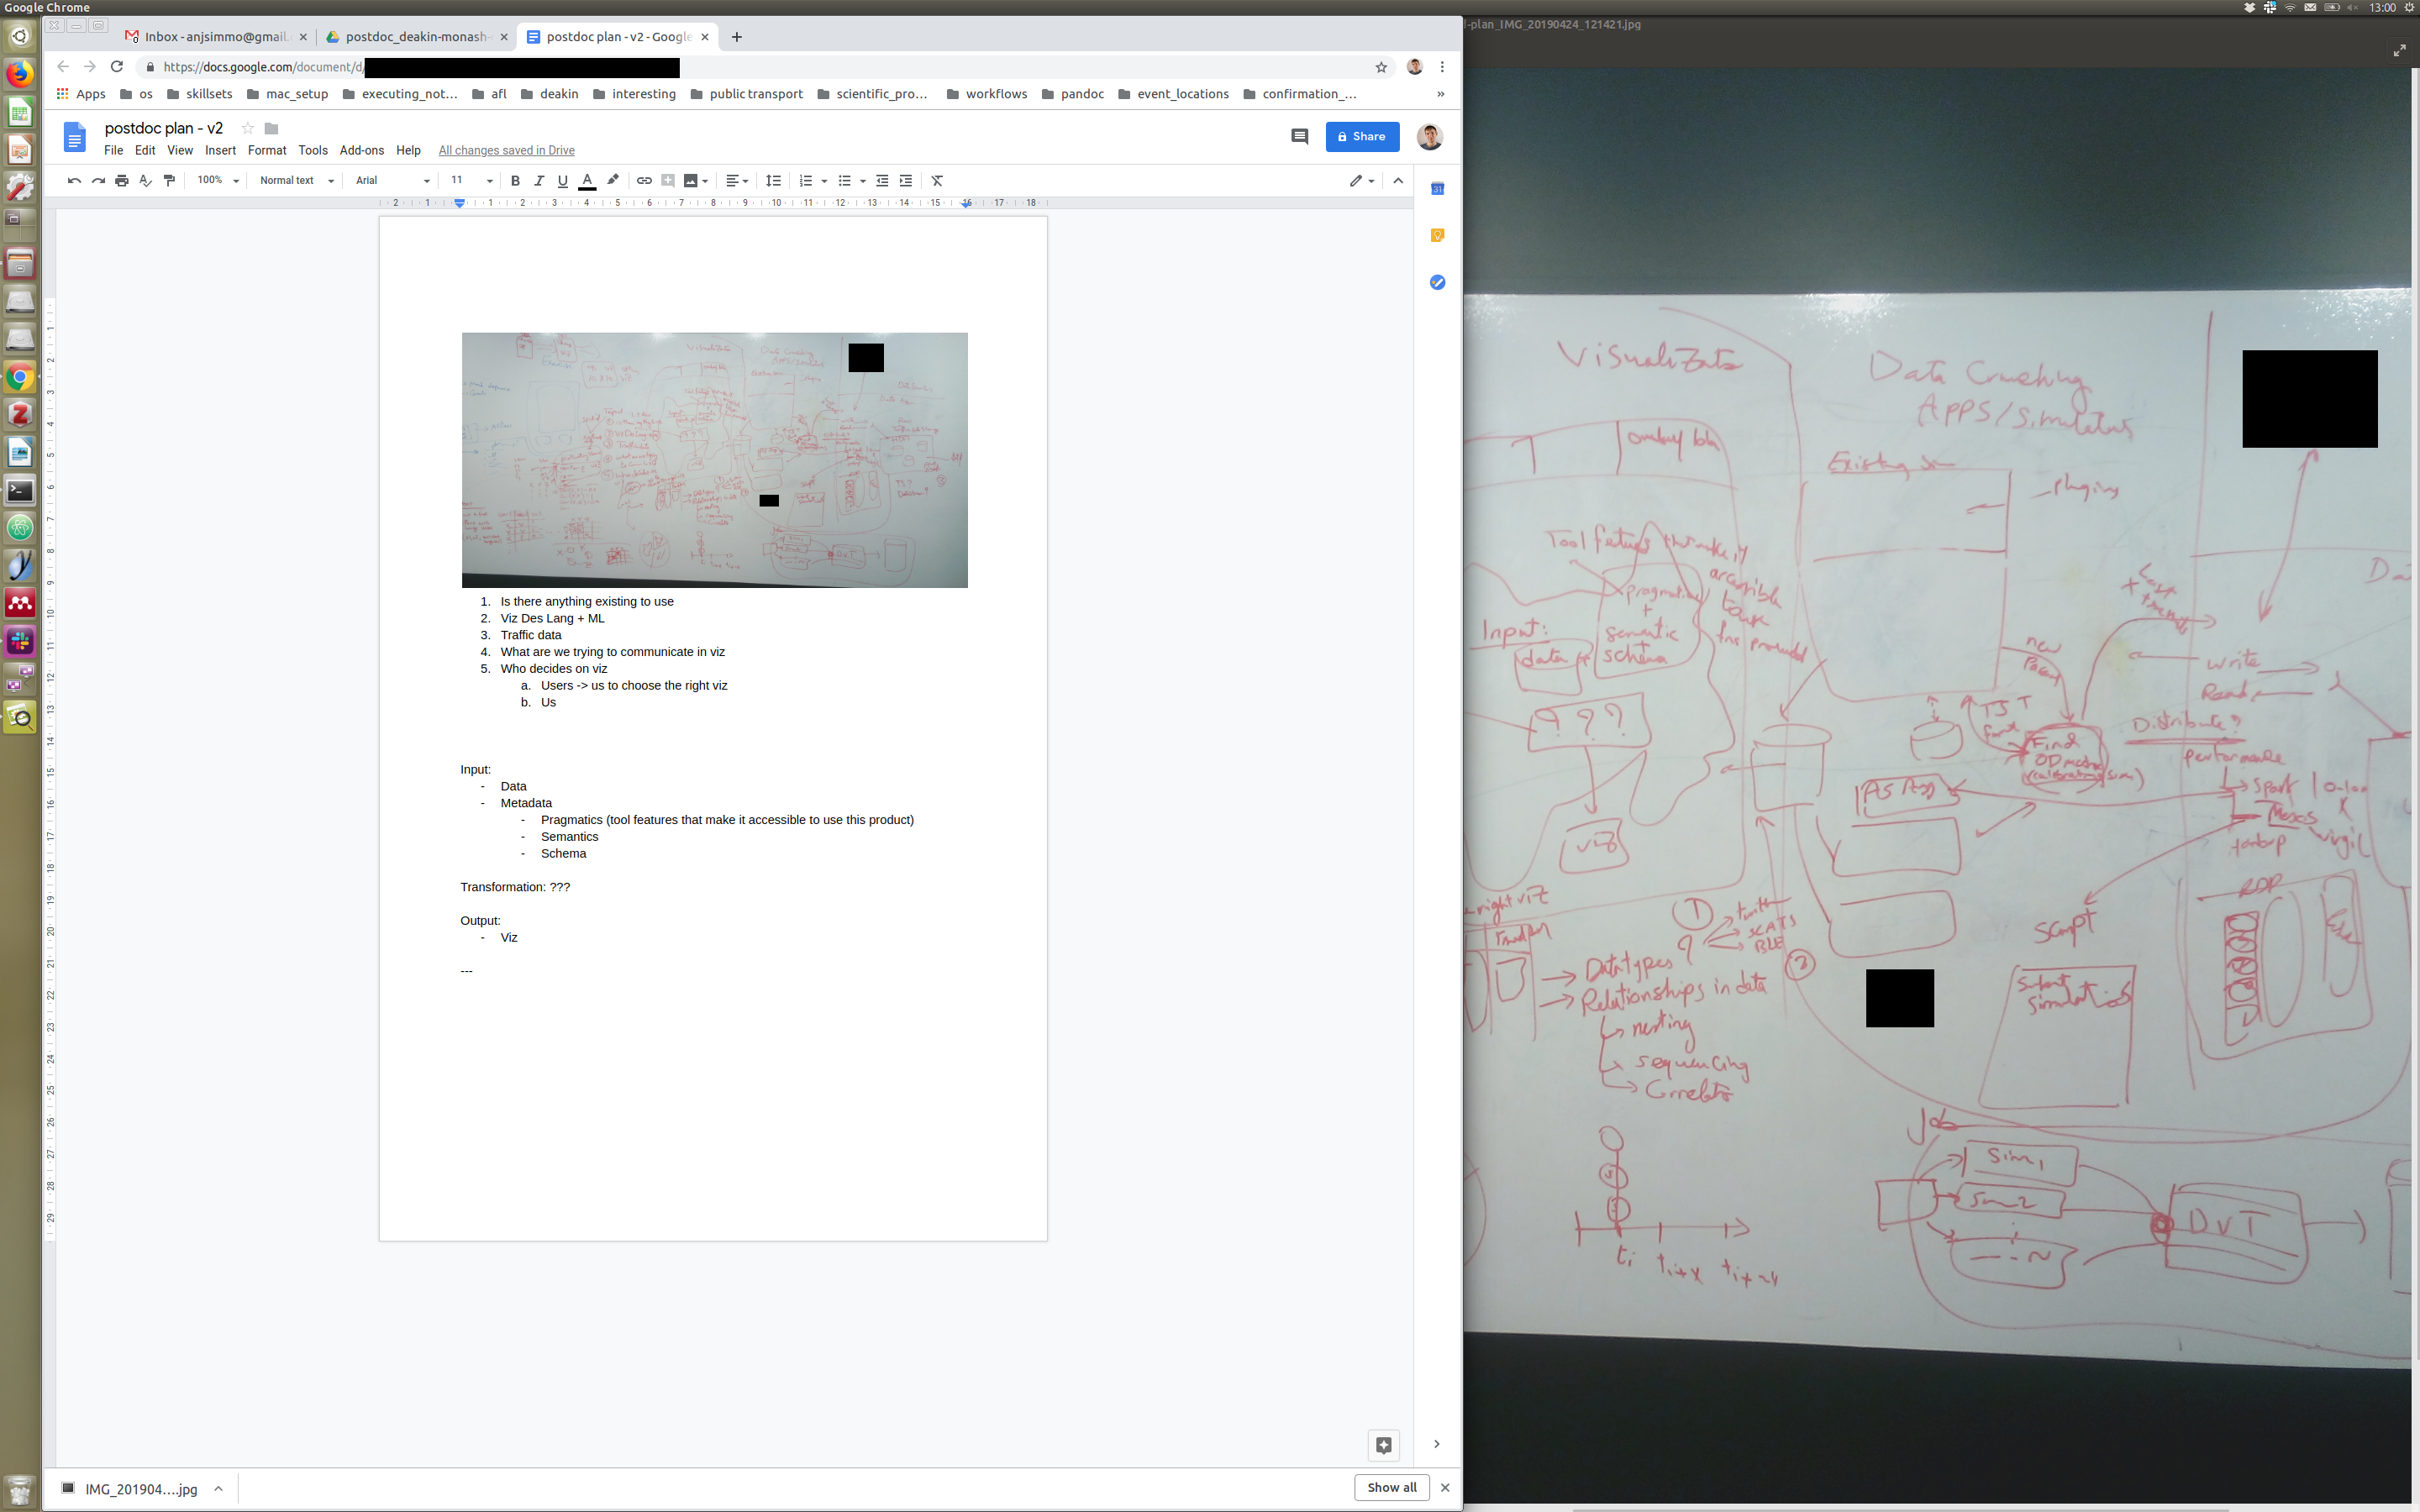Image resolution: width=2420 pixels, height=1512 pixels.
Task: Toggle Italic formatting
Action: (x=539, y=180)
